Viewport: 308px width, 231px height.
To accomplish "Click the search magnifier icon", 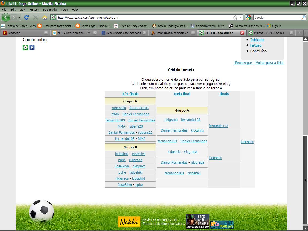I will [x=303, y=17].
